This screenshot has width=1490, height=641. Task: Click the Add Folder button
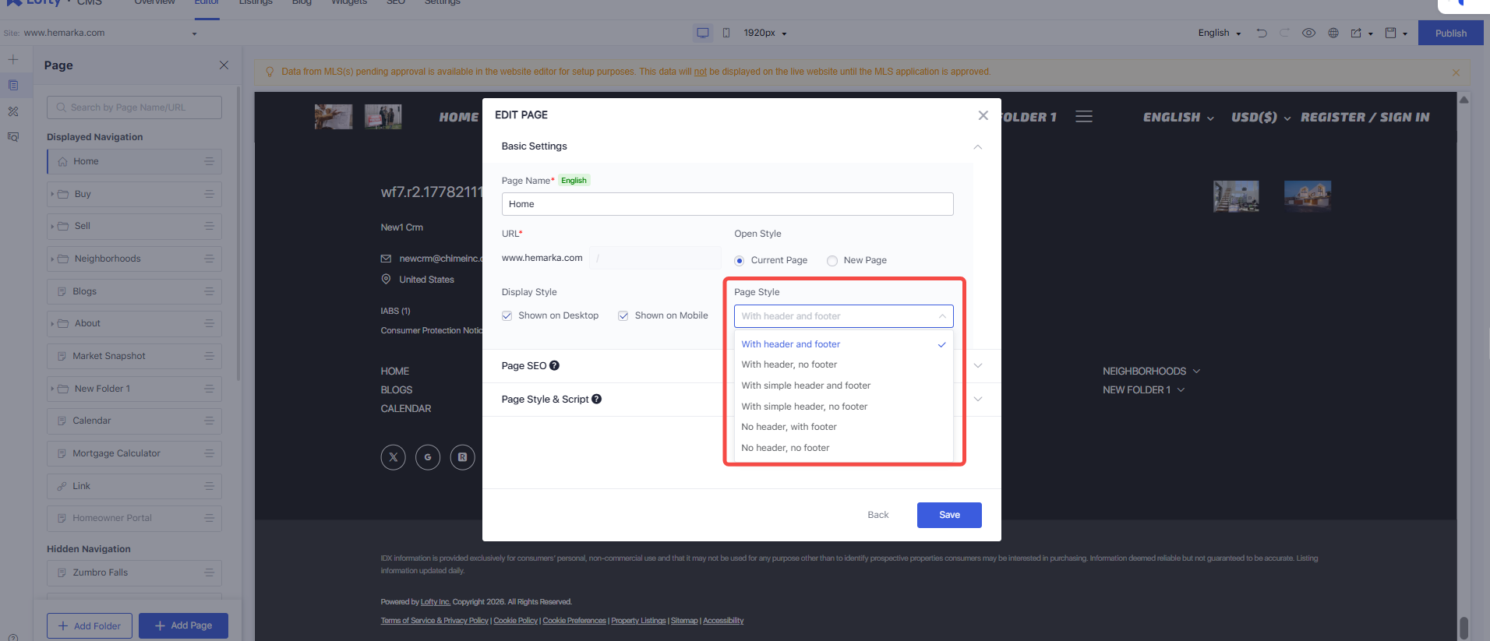[90, 625]
